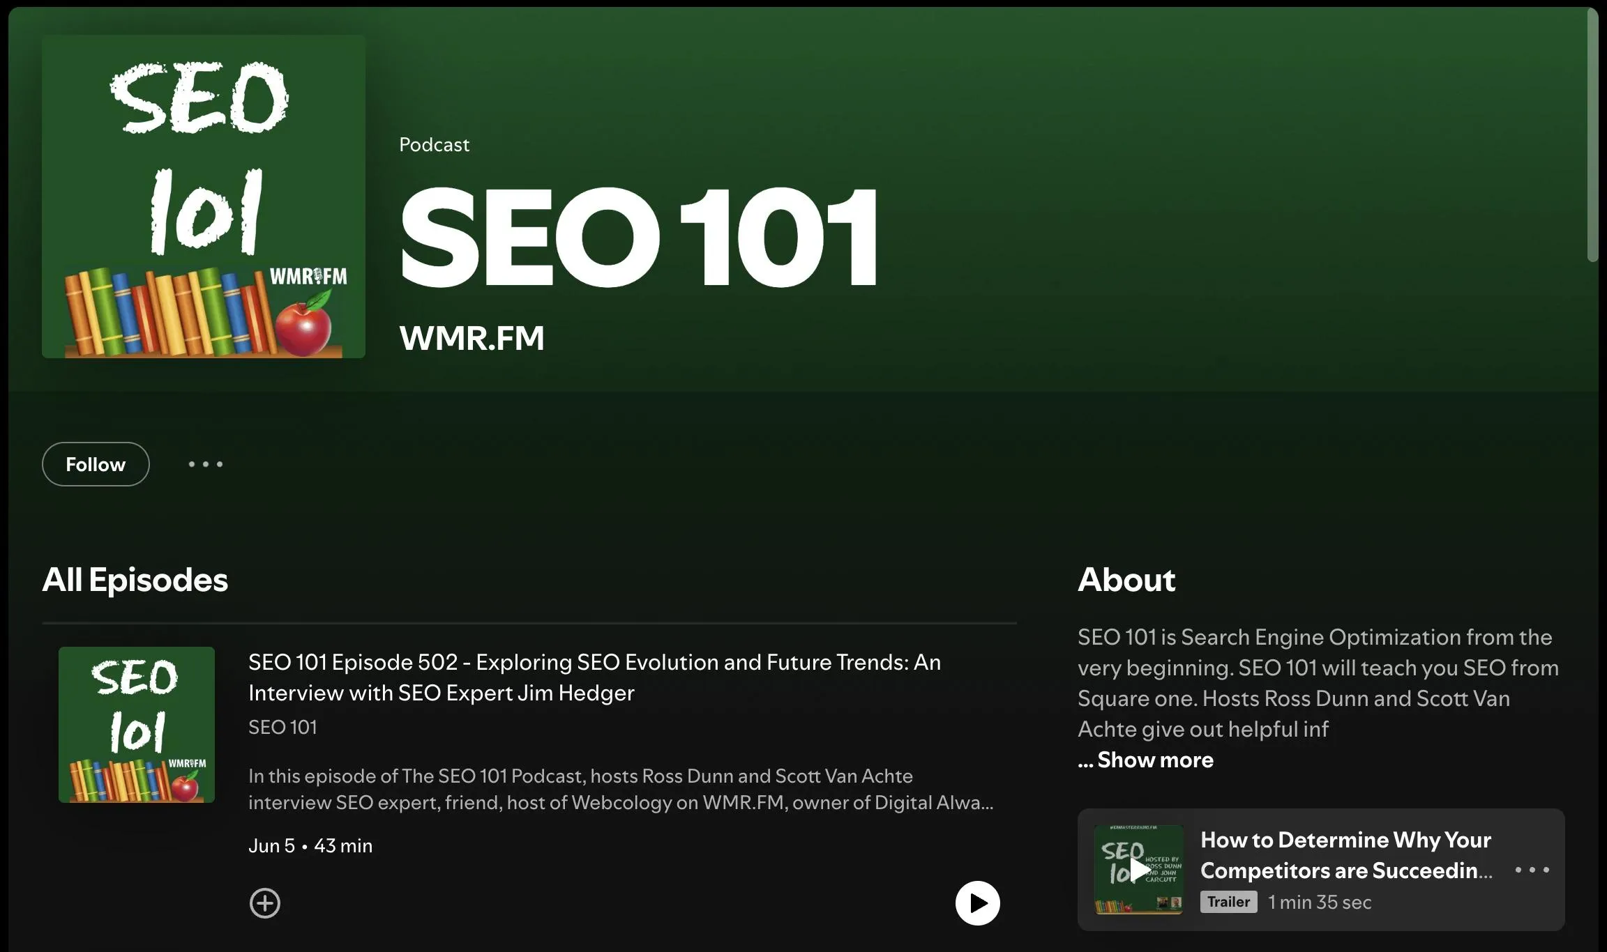
Task: Open the SEO 101 podcast cover art
Action: (204, 197)
